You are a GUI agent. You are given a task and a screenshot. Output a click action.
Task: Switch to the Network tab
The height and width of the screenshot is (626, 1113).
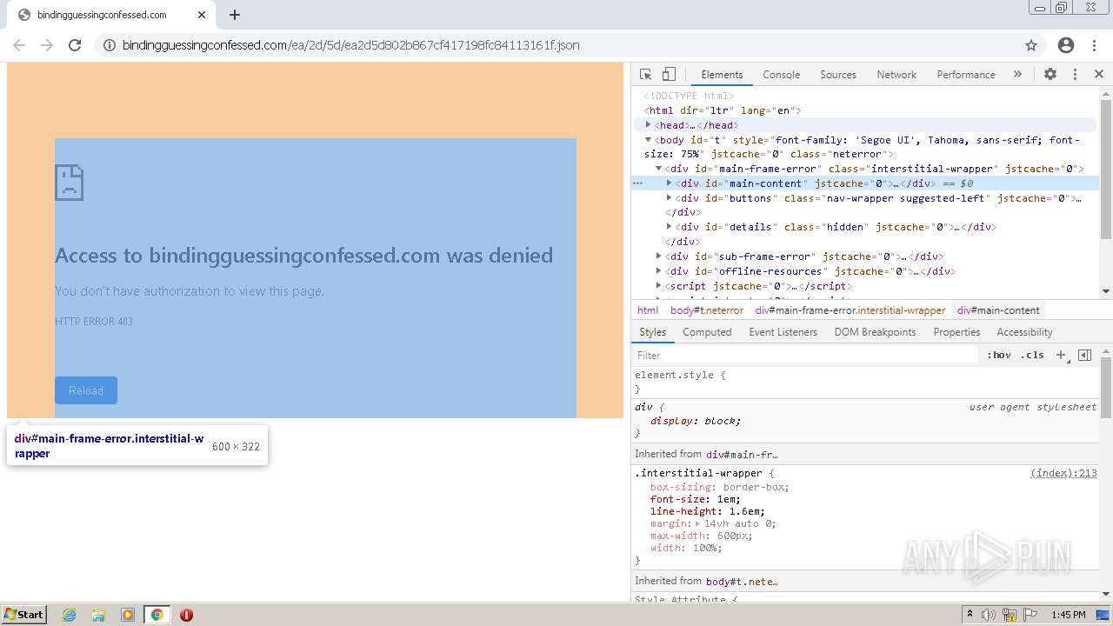[896, 75]
